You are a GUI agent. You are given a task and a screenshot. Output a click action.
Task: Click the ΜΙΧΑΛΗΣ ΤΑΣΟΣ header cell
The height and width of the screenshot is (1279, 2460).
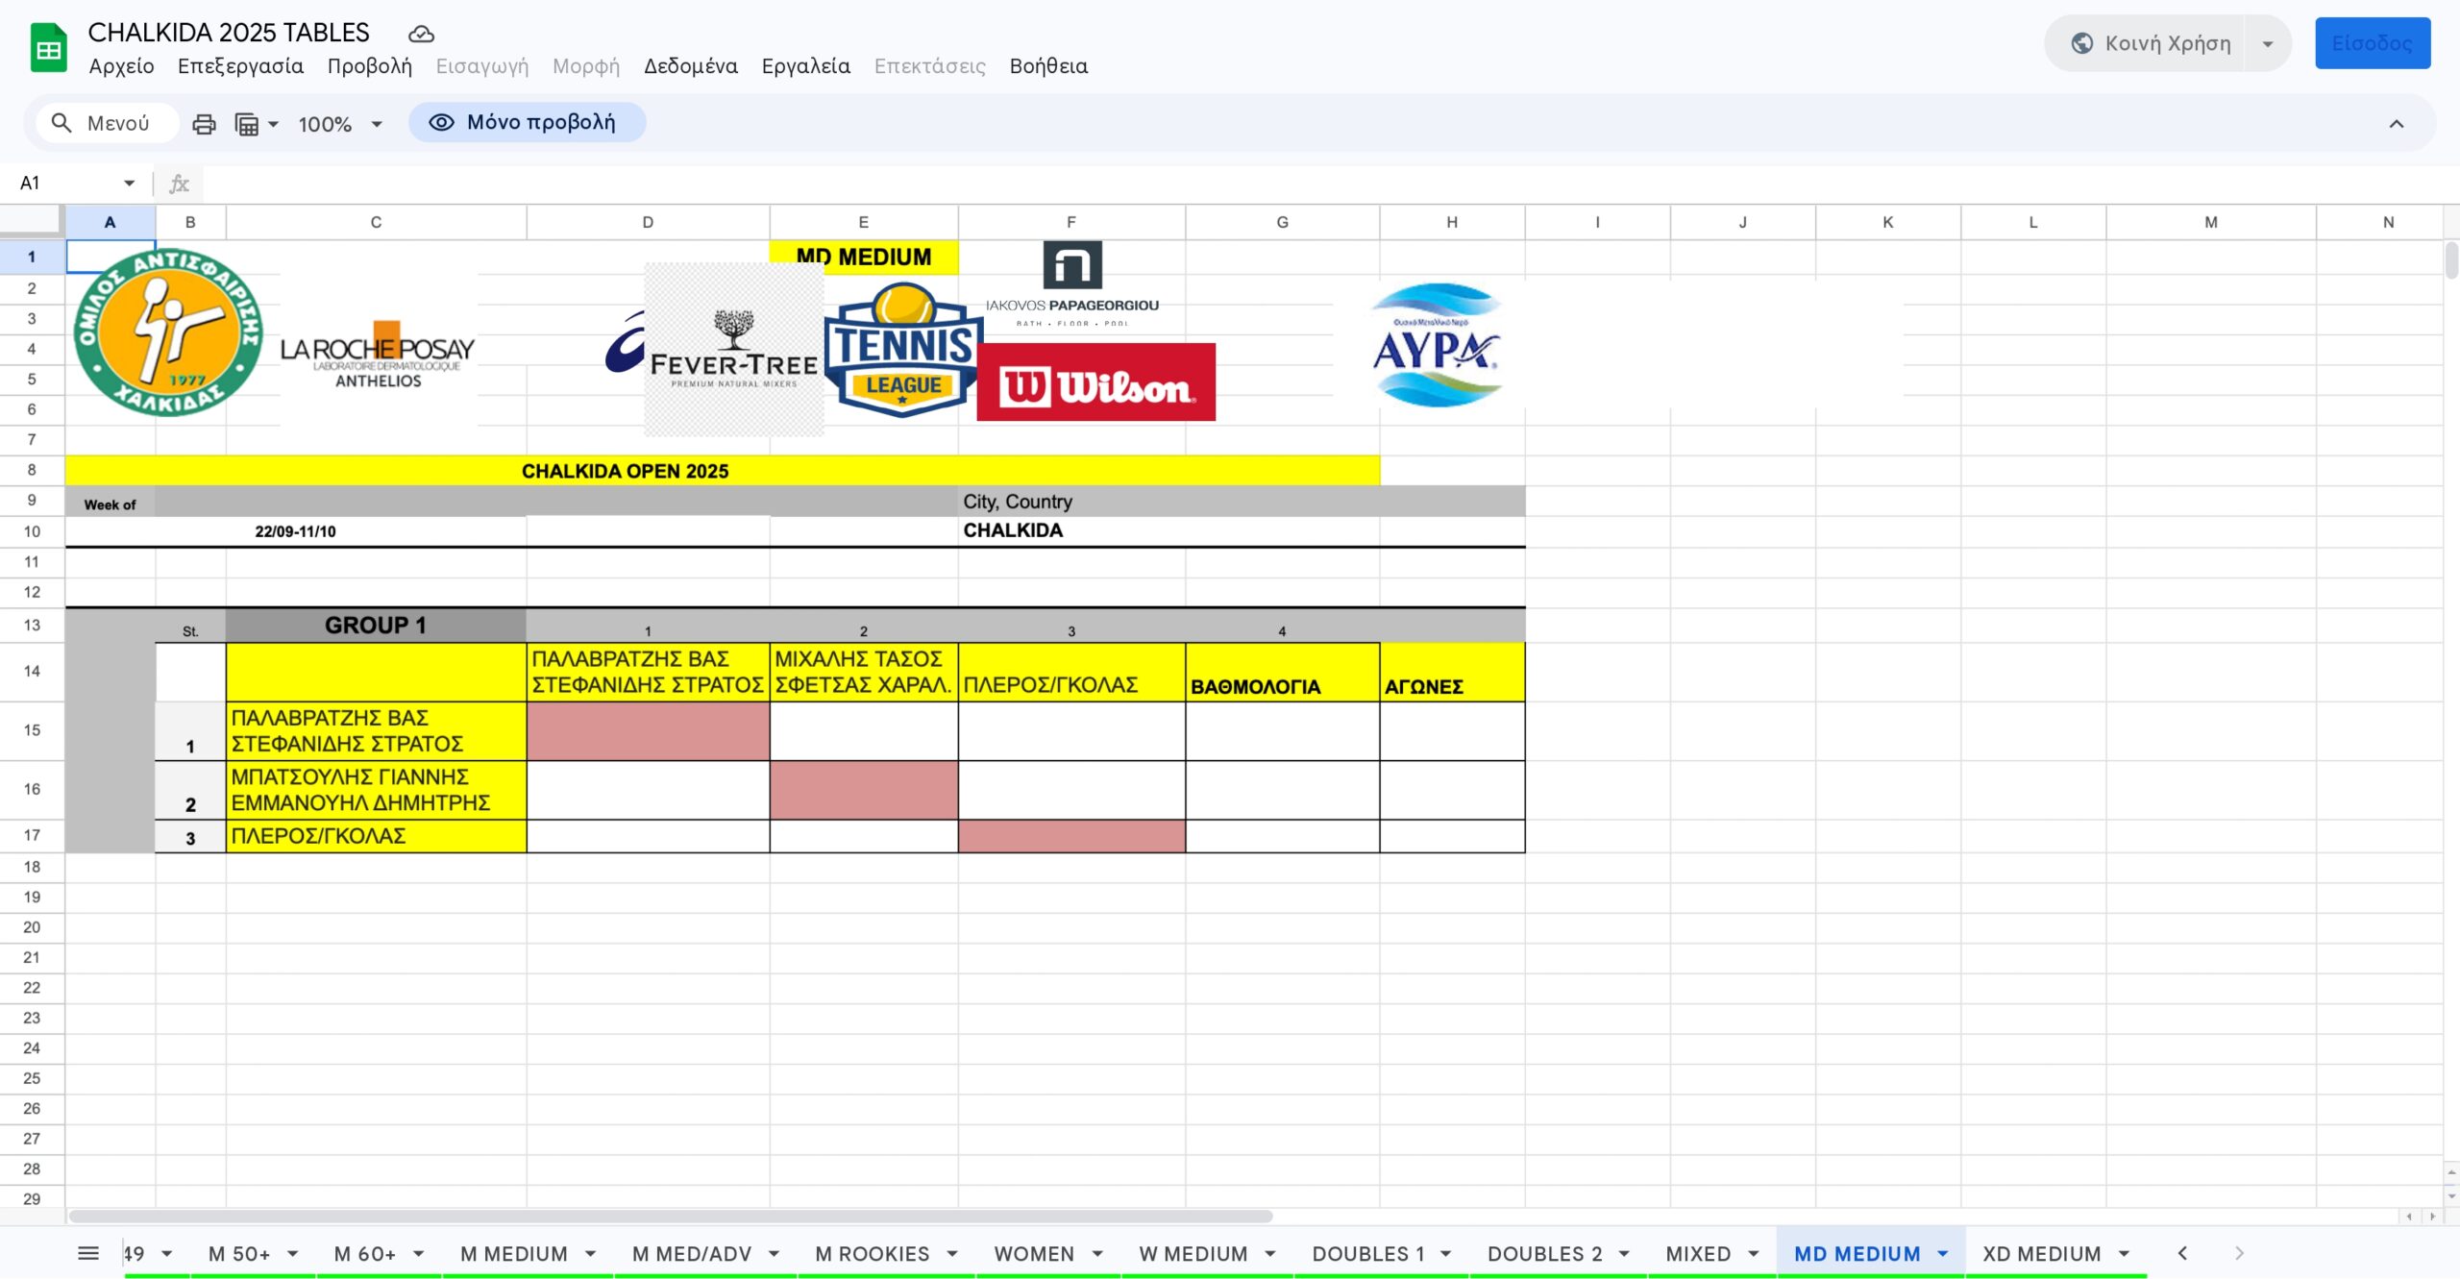pos(863,672)
